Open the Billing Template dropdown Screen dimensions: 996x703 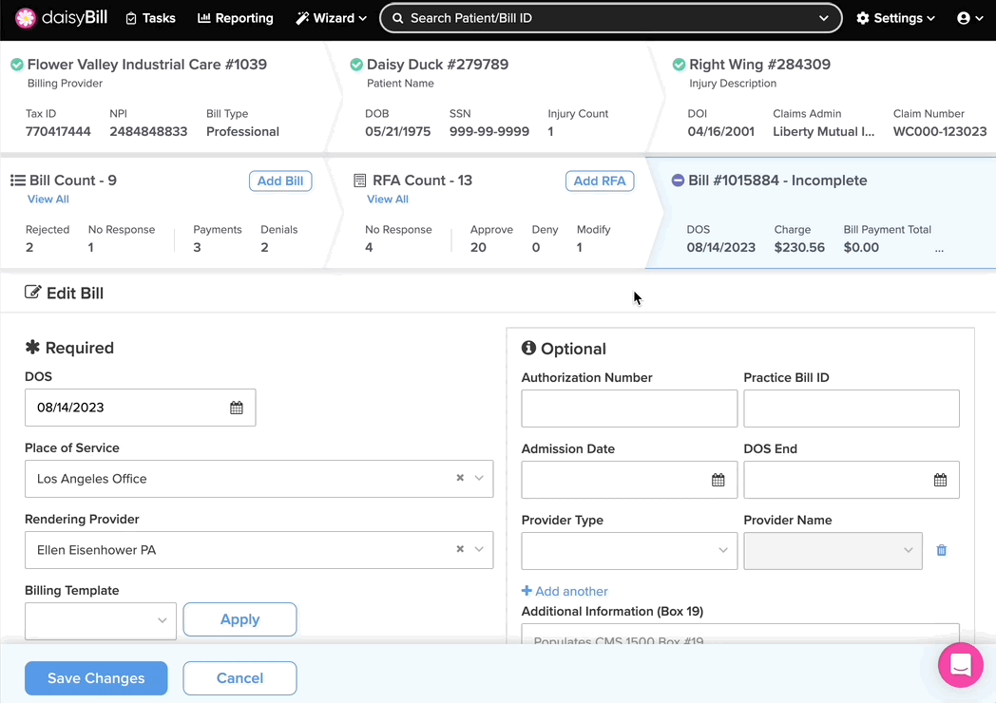101,620
